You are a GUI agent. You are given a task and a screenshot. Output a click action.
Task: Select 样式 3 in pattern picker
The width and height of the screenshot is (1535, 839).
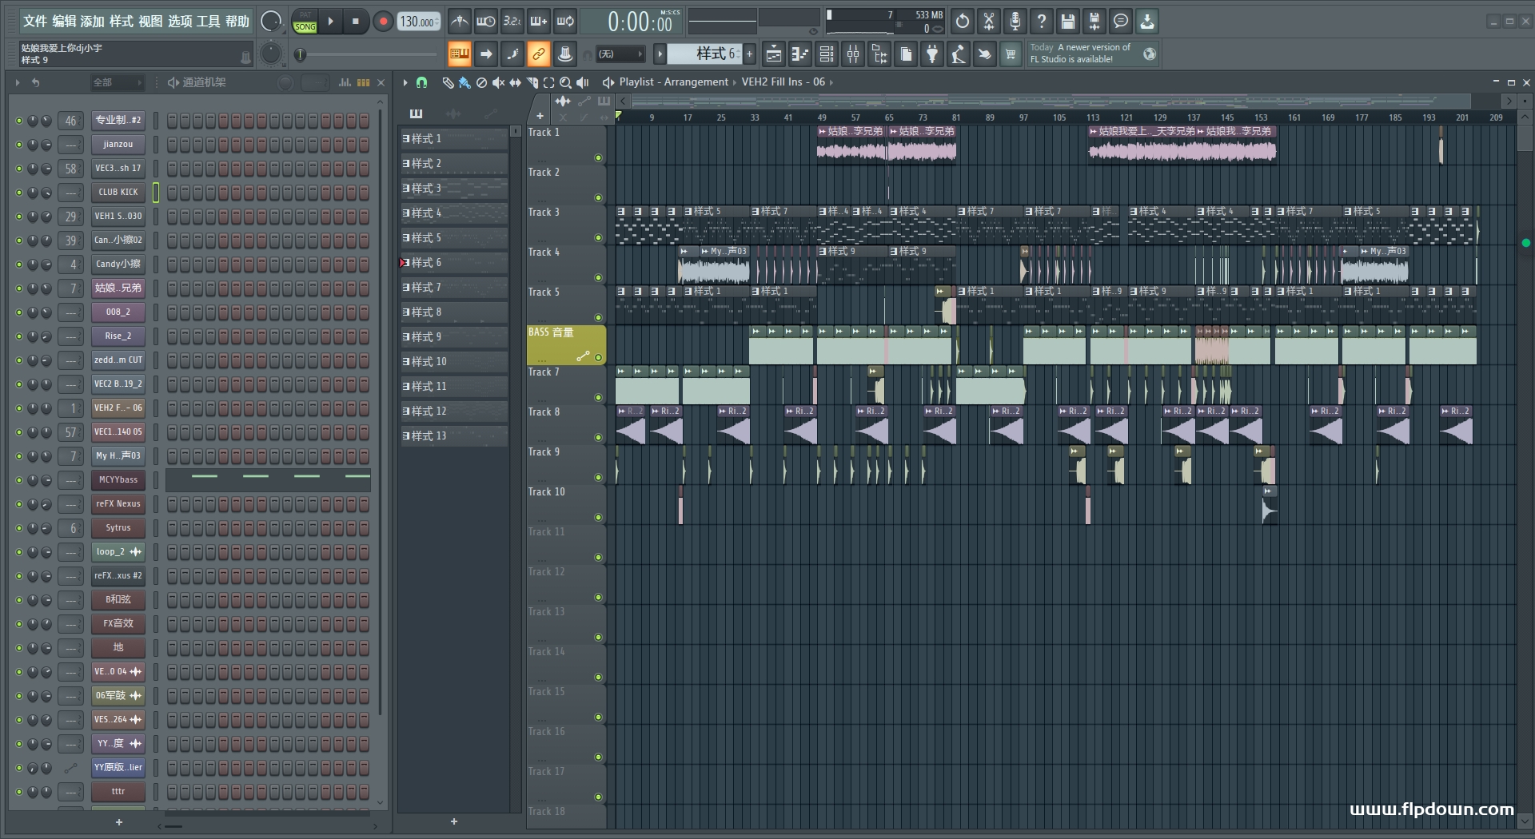(454, 189)
